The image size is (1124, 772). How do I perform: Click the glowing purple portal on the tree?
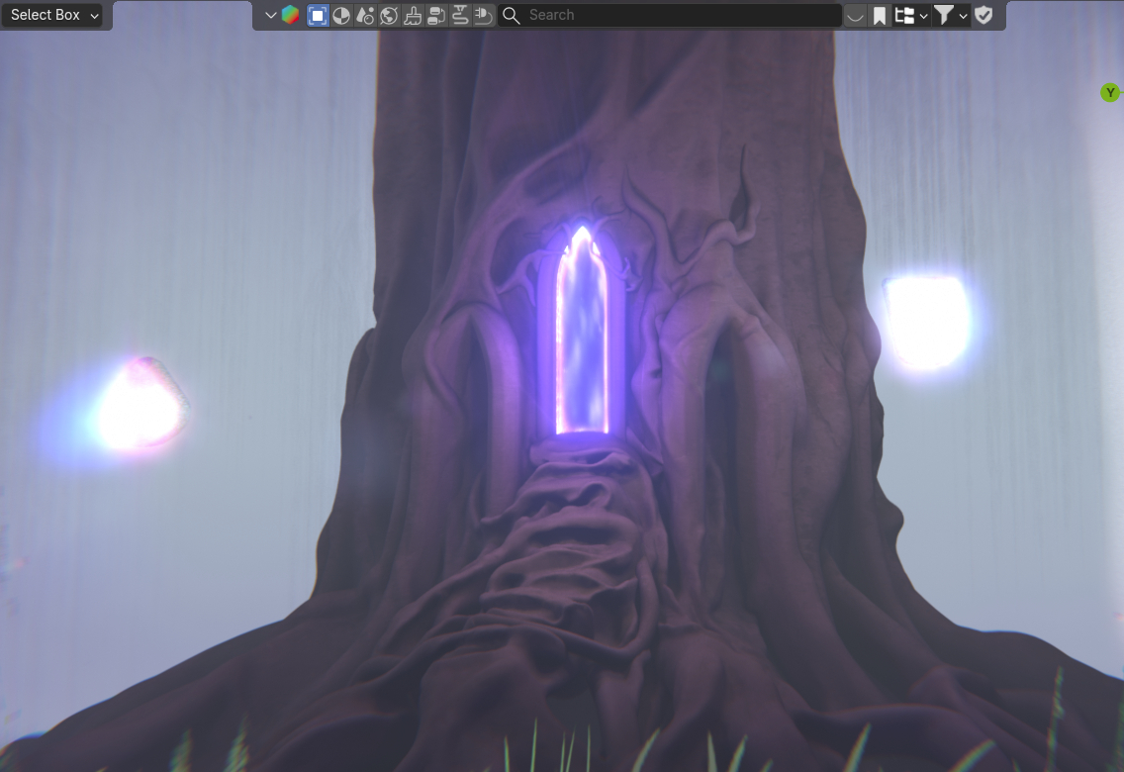582,337
